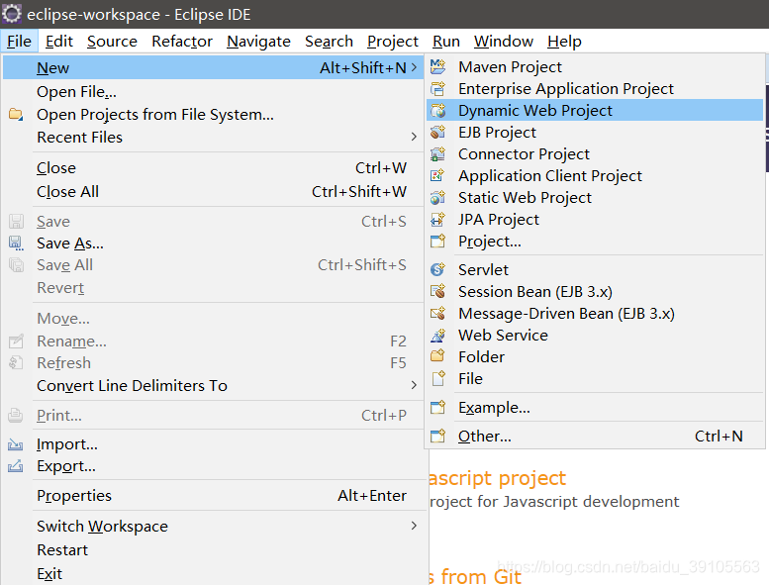The image size is (769, 585).
Task: Click the Import icon
Action: pos(16,444)
